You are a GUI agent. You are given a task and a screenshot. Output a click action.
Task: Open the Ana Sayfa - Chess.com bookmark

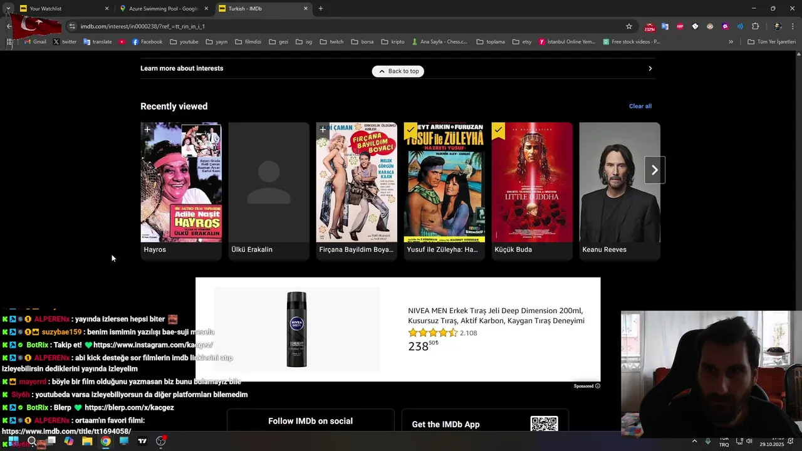coord(439,42)
